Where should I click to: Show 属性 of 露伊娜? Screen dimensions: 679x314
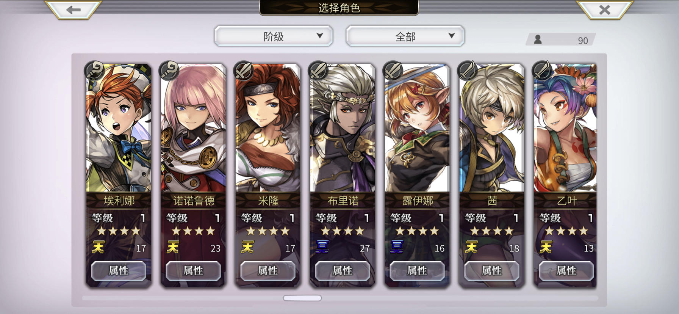click(x=417, y=270)
